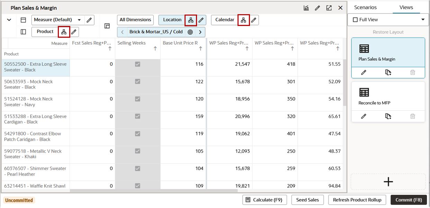Open the Calendar hierarchy icon

(243, 20)
